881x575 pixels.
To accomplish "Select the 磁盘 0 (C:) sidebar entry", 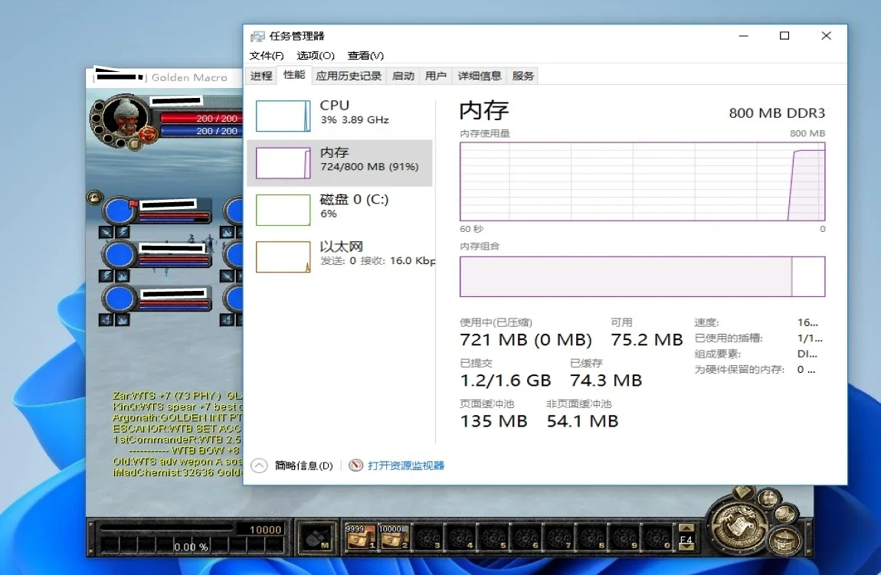I will (x=339, y=210).
